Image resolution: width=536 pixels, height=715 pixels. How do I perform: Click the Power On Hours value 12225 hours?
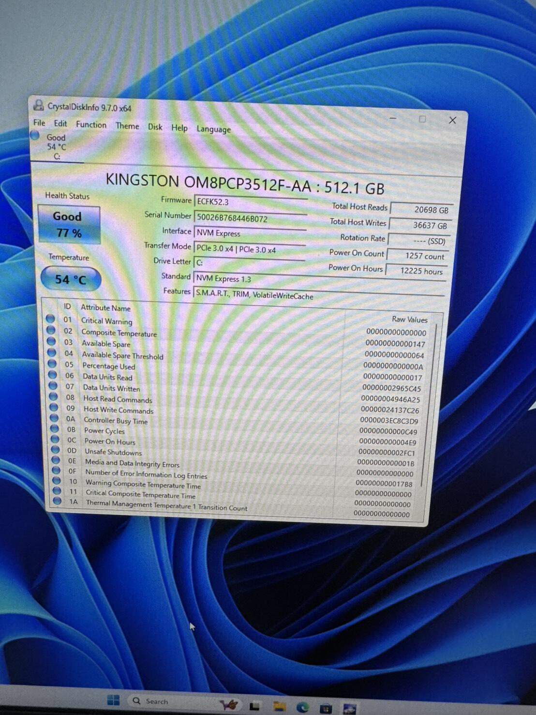pos(417,271)
